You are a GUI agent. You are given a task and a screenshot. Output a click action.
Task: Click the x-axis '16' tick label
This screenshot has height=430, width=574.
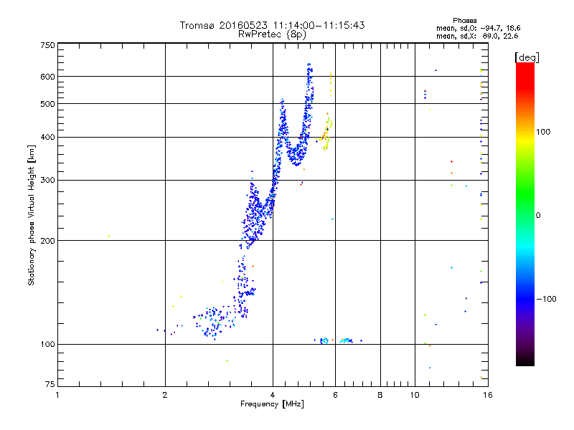pyautogui.click(x=488, y=395)
